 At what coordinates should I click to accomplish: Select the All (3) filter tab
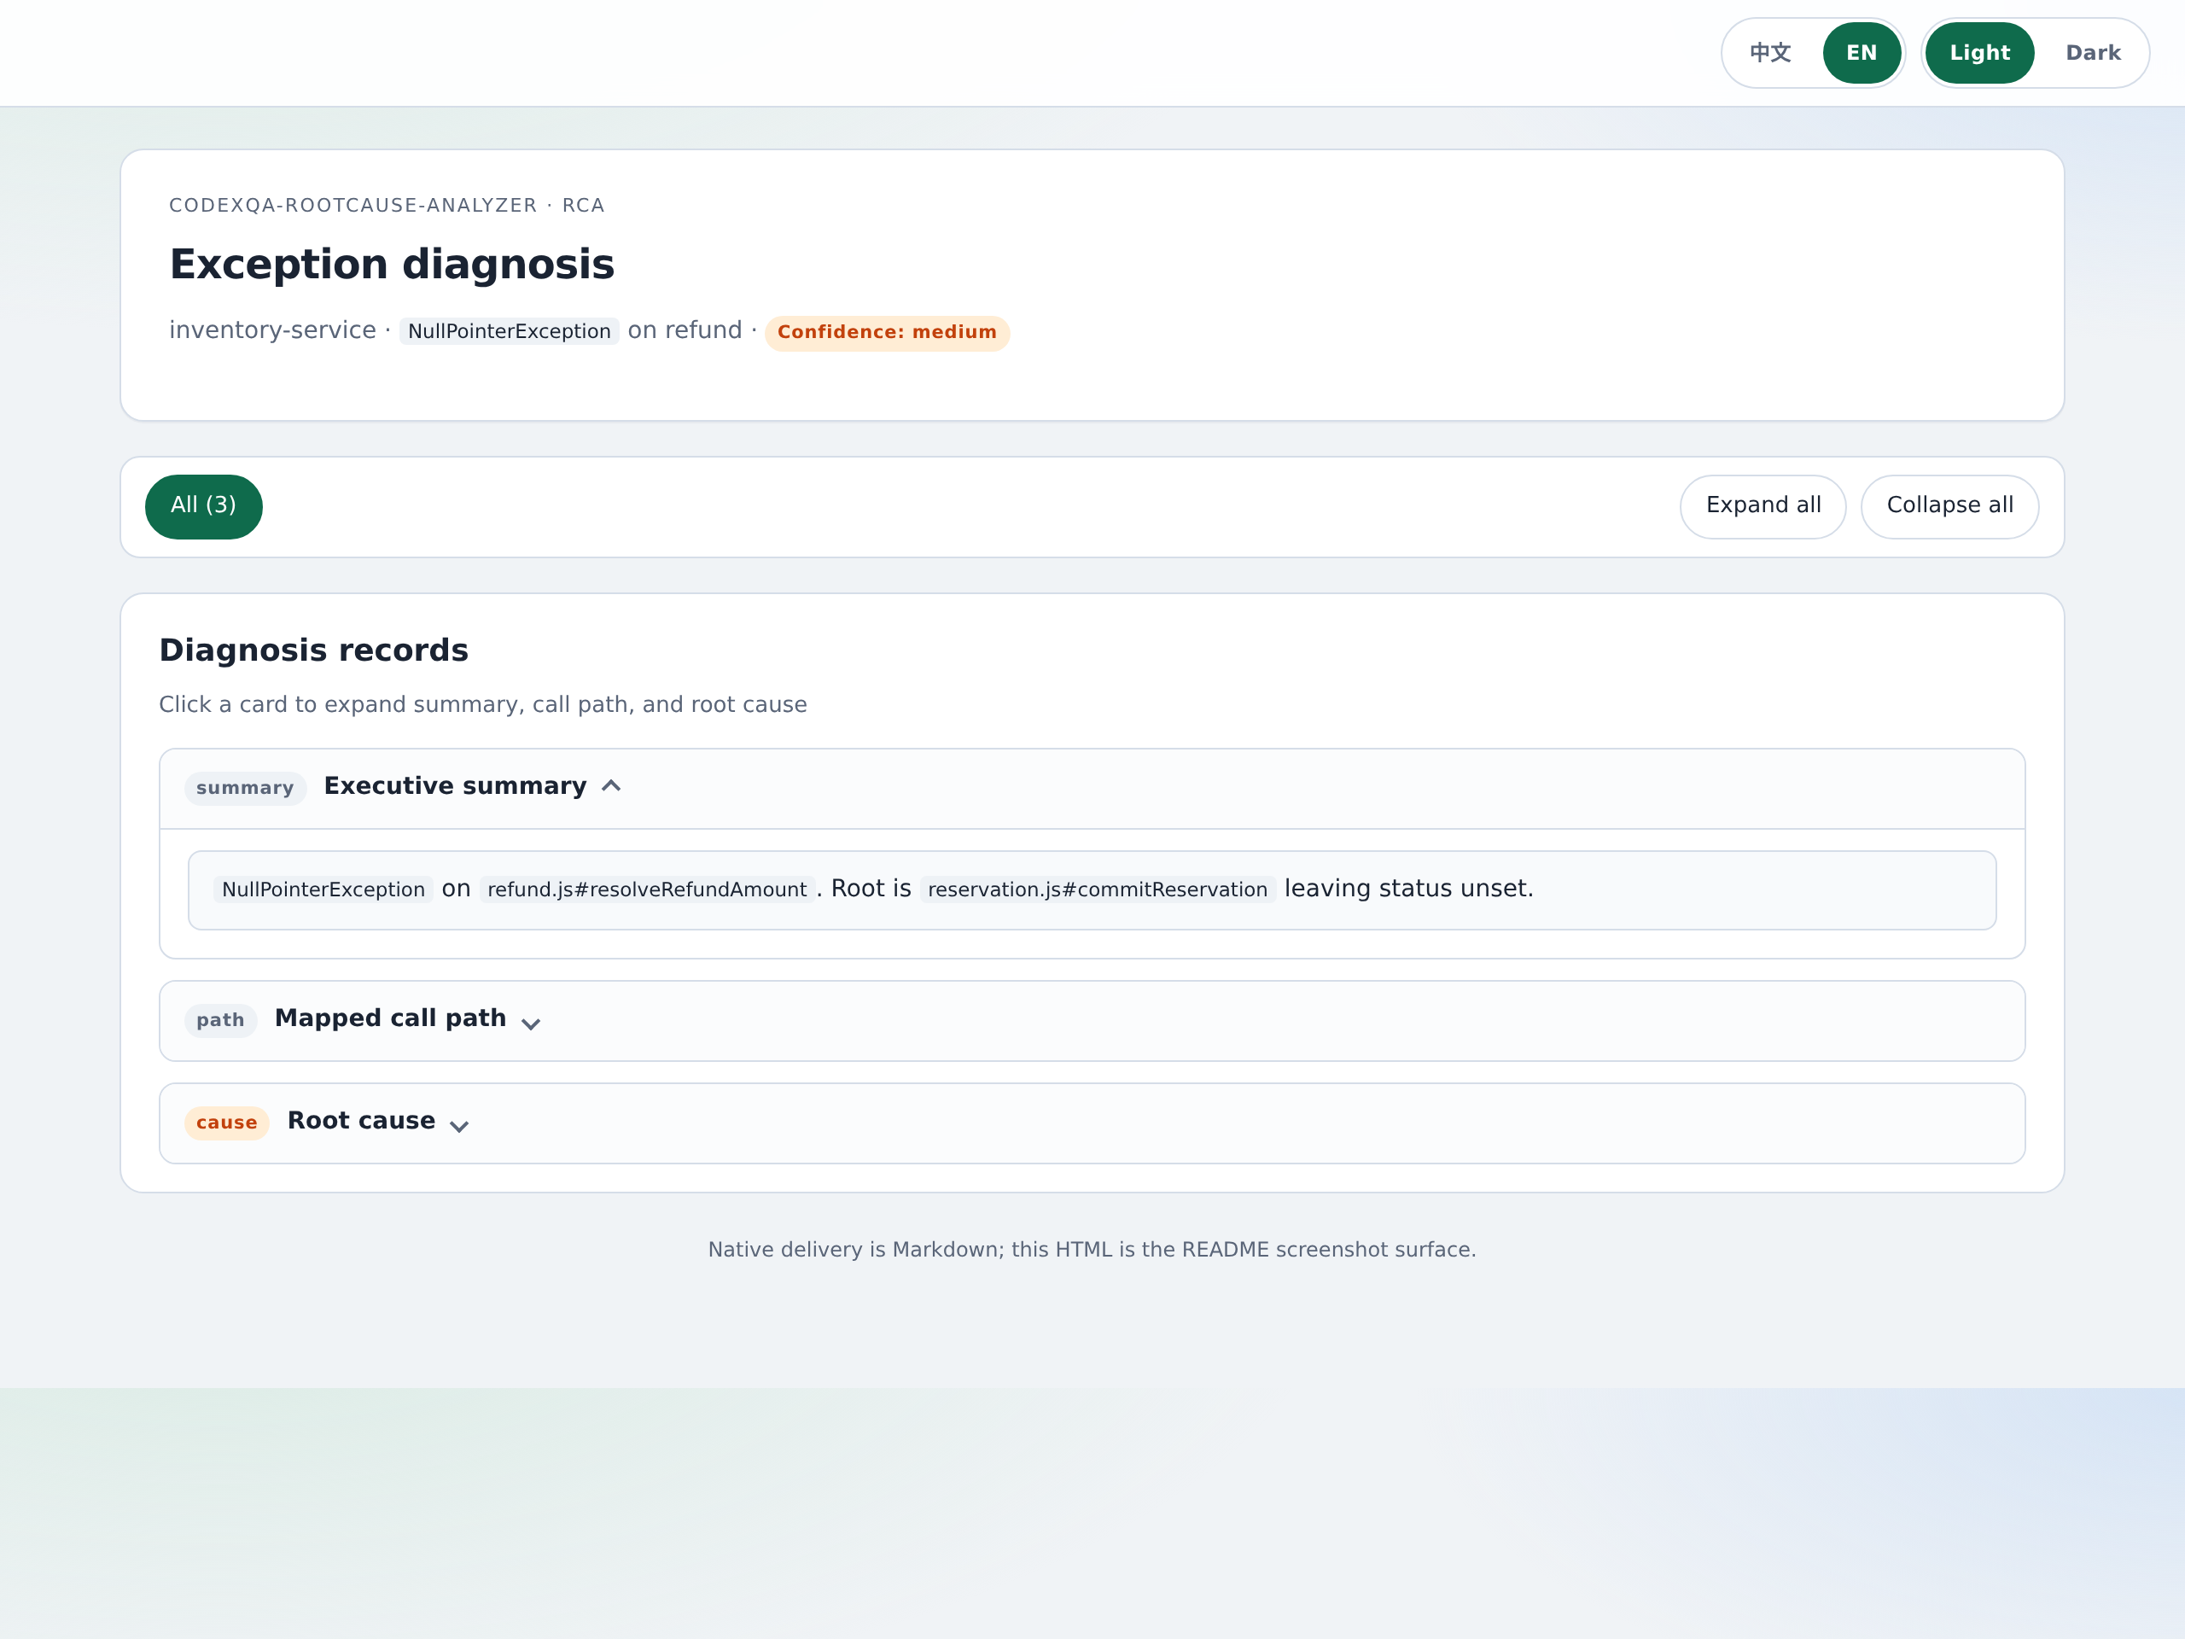pyautogui.click(x=203, y=506)
